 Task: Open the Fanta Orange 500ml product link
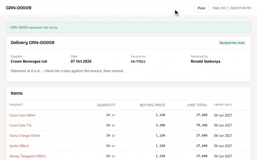click(25, 136)
